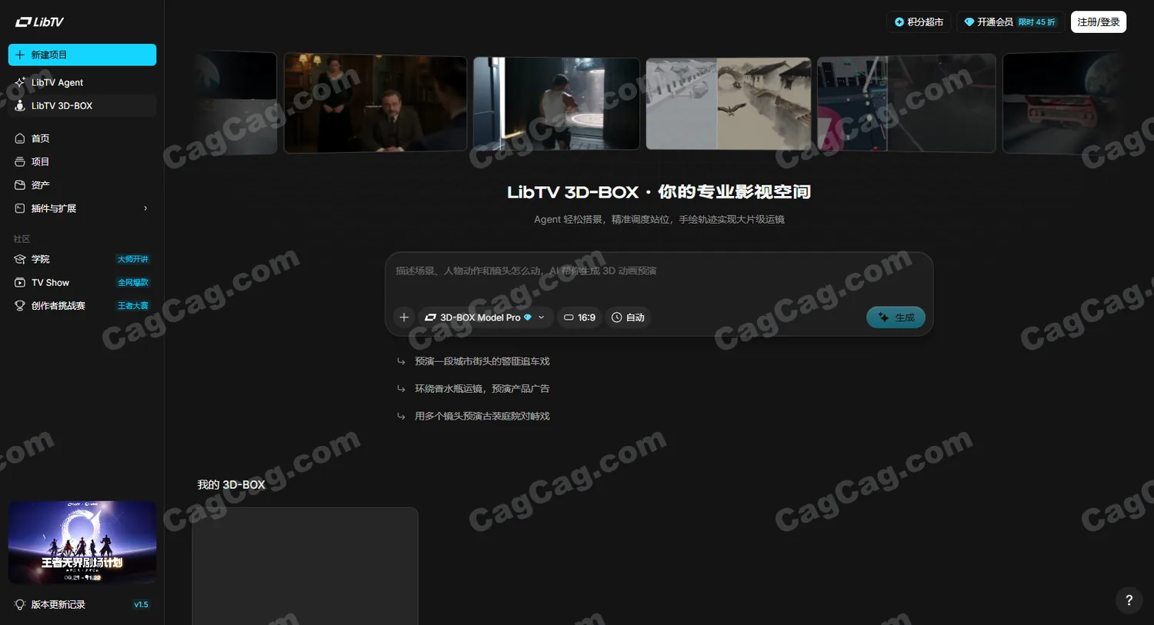Open LibTV Agent in sidebar
Screen dimensions: 1154x625
[x=82, y=82]
